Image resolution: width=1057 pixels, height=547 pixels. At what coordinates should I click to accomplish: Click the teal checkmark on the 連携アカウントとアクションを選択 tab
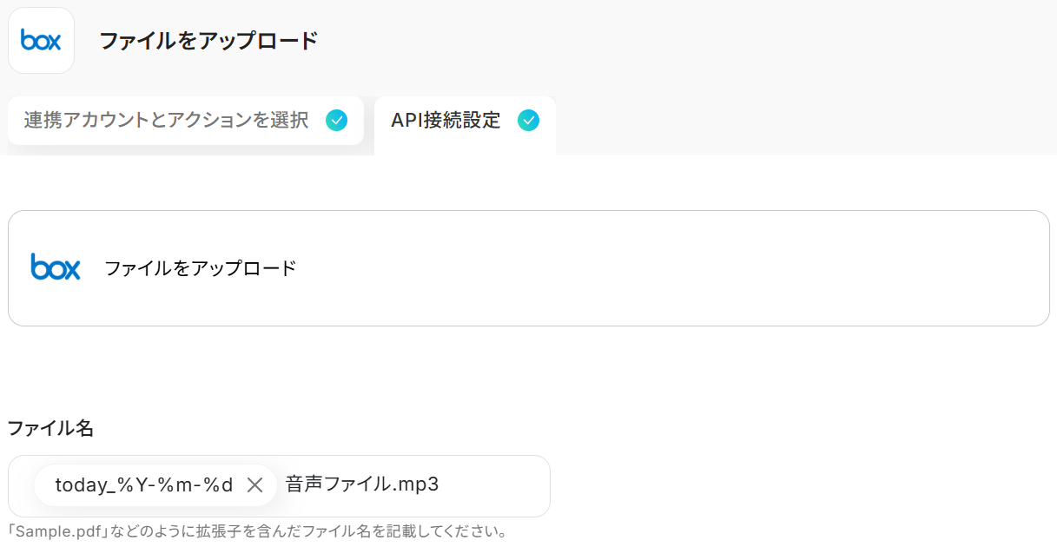click(x=336, y=121)
